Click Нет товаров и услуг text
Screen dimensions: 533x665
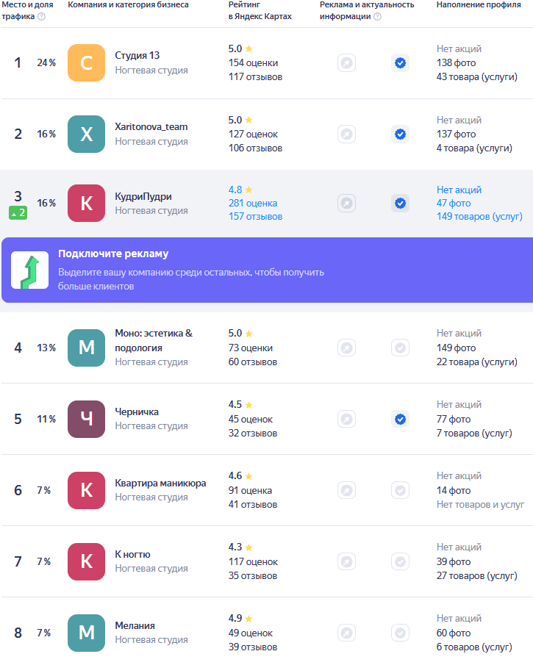click(480, 504)
